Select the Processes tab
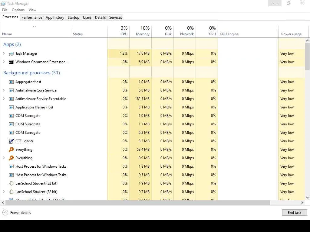 pos(10,17)
